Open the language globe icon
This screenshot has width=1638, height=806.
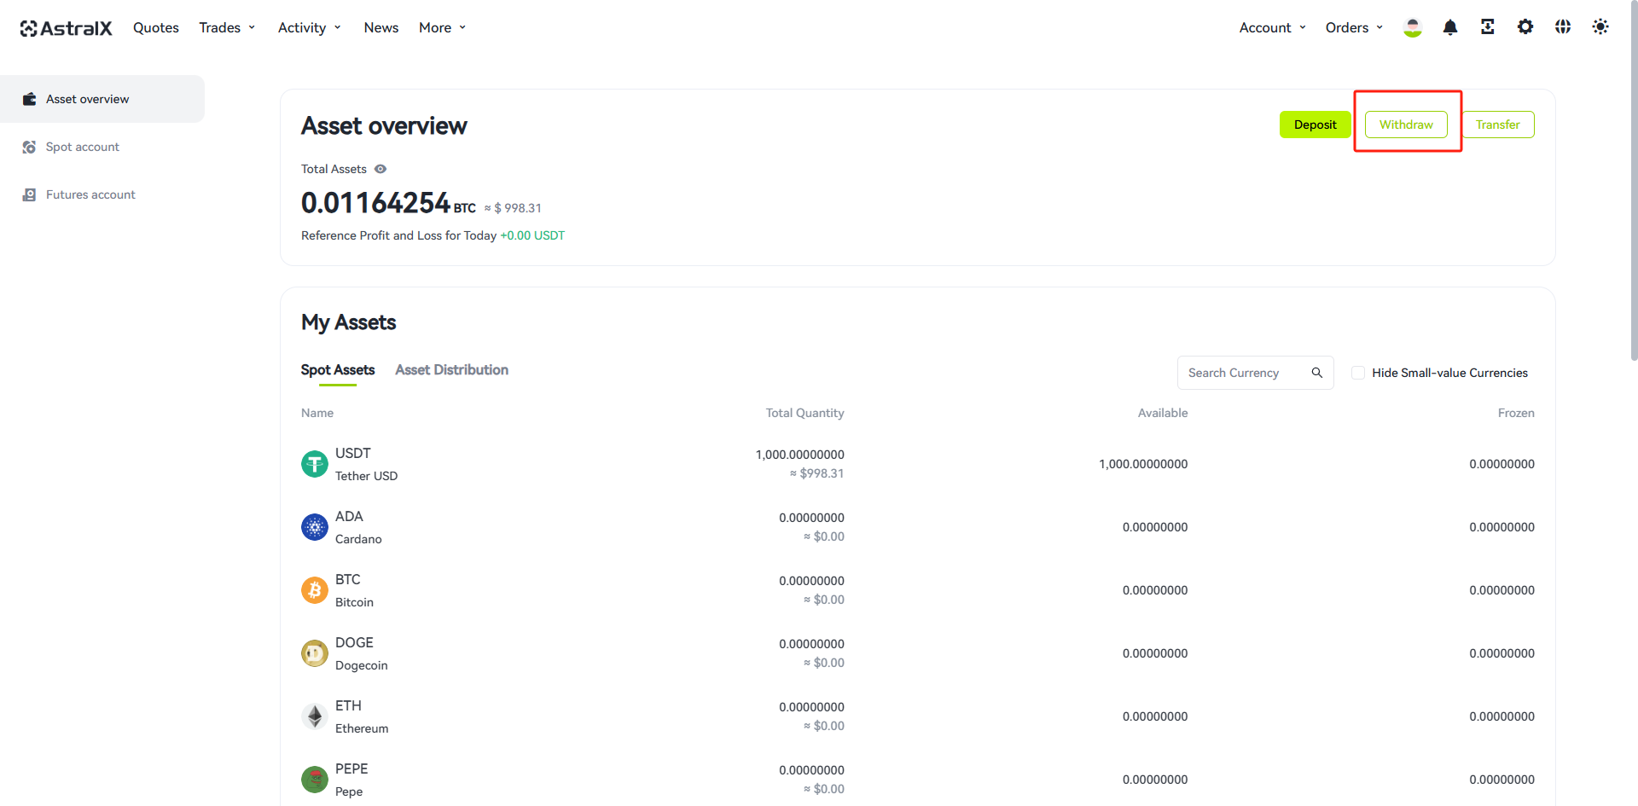[1563, 27]
